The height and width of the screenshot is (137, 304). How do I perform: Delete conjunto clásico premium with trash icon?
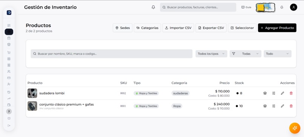pyautogui.click(x=291, y=106)
